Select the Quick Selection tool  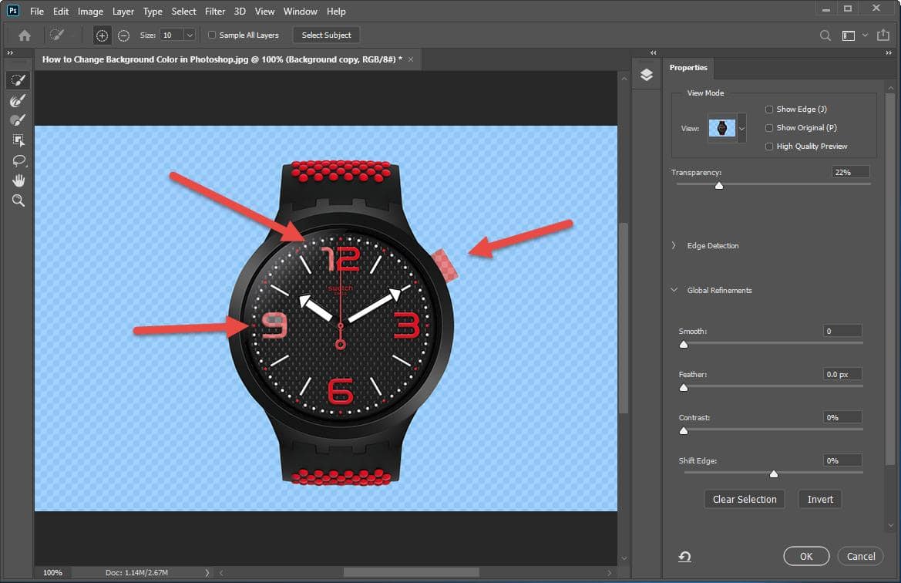coord(17,79)
